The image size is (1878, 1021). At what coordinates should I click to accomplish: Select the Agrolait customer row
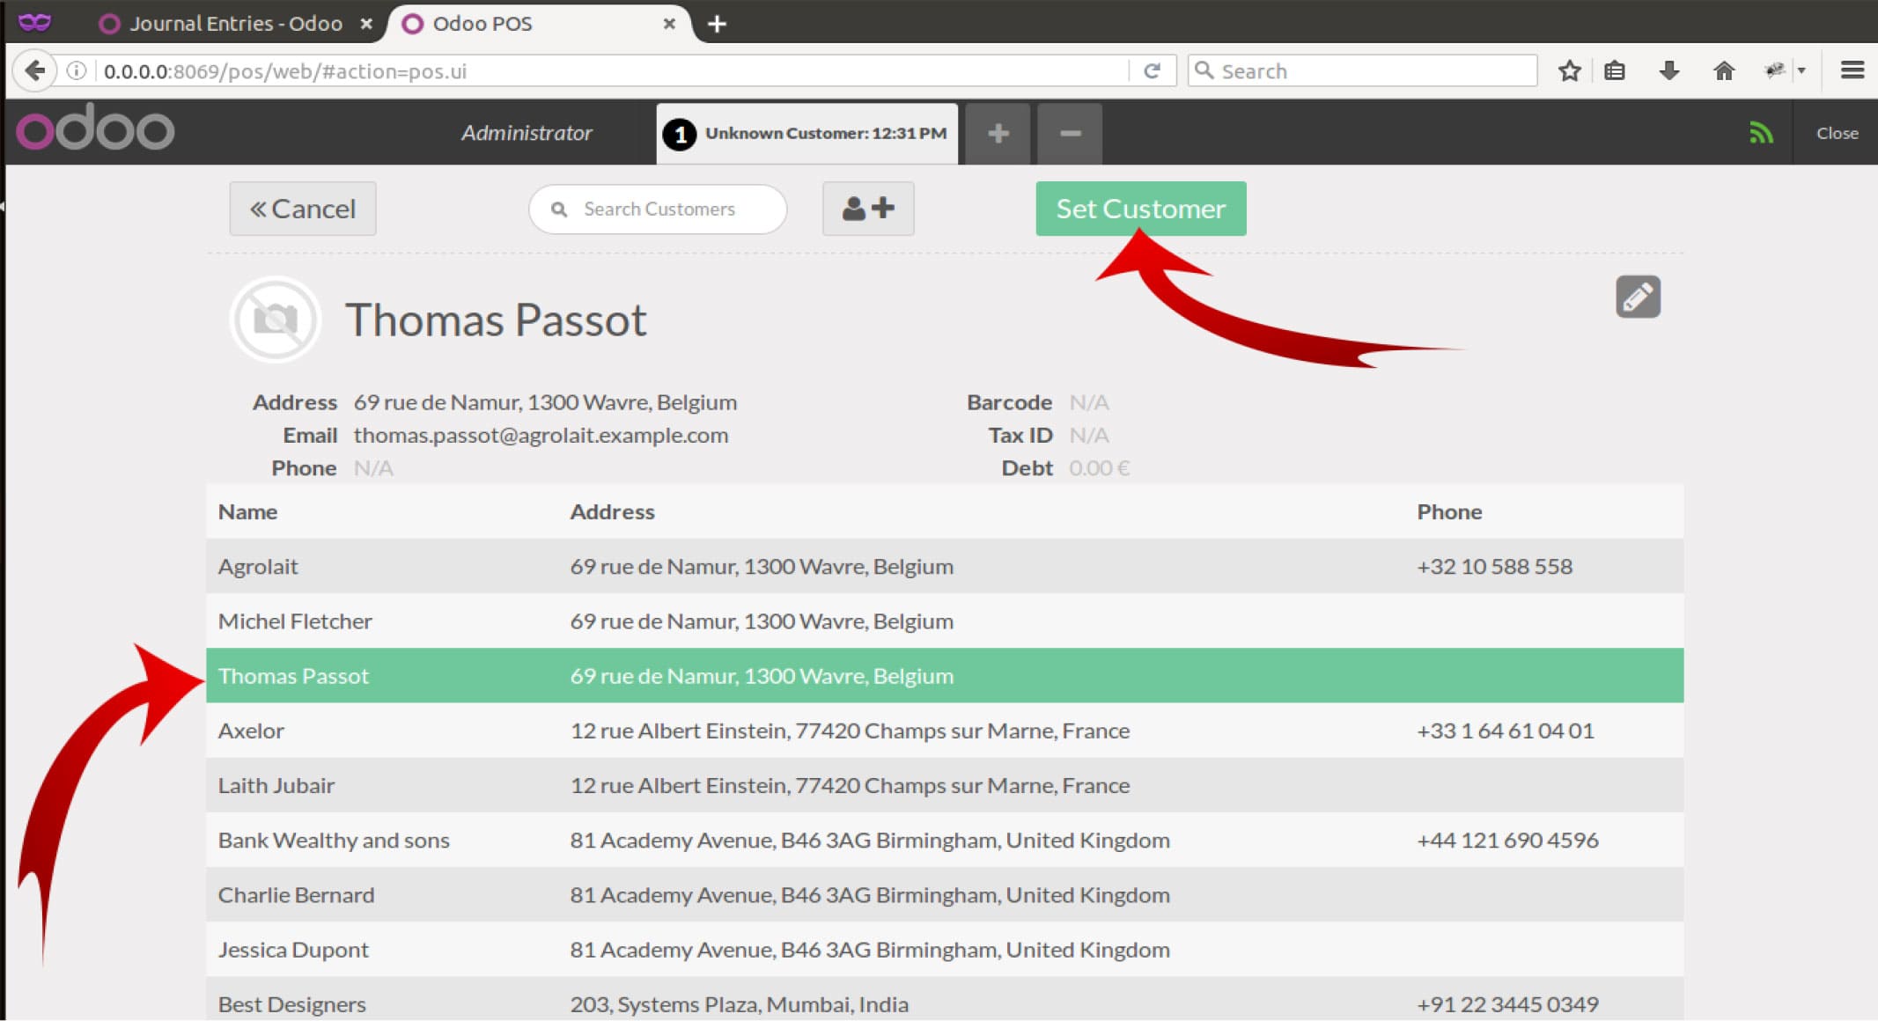click(945, 566)
